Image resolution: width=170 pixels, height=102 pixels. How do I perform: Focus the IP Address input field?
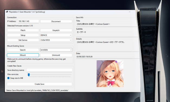28,21
